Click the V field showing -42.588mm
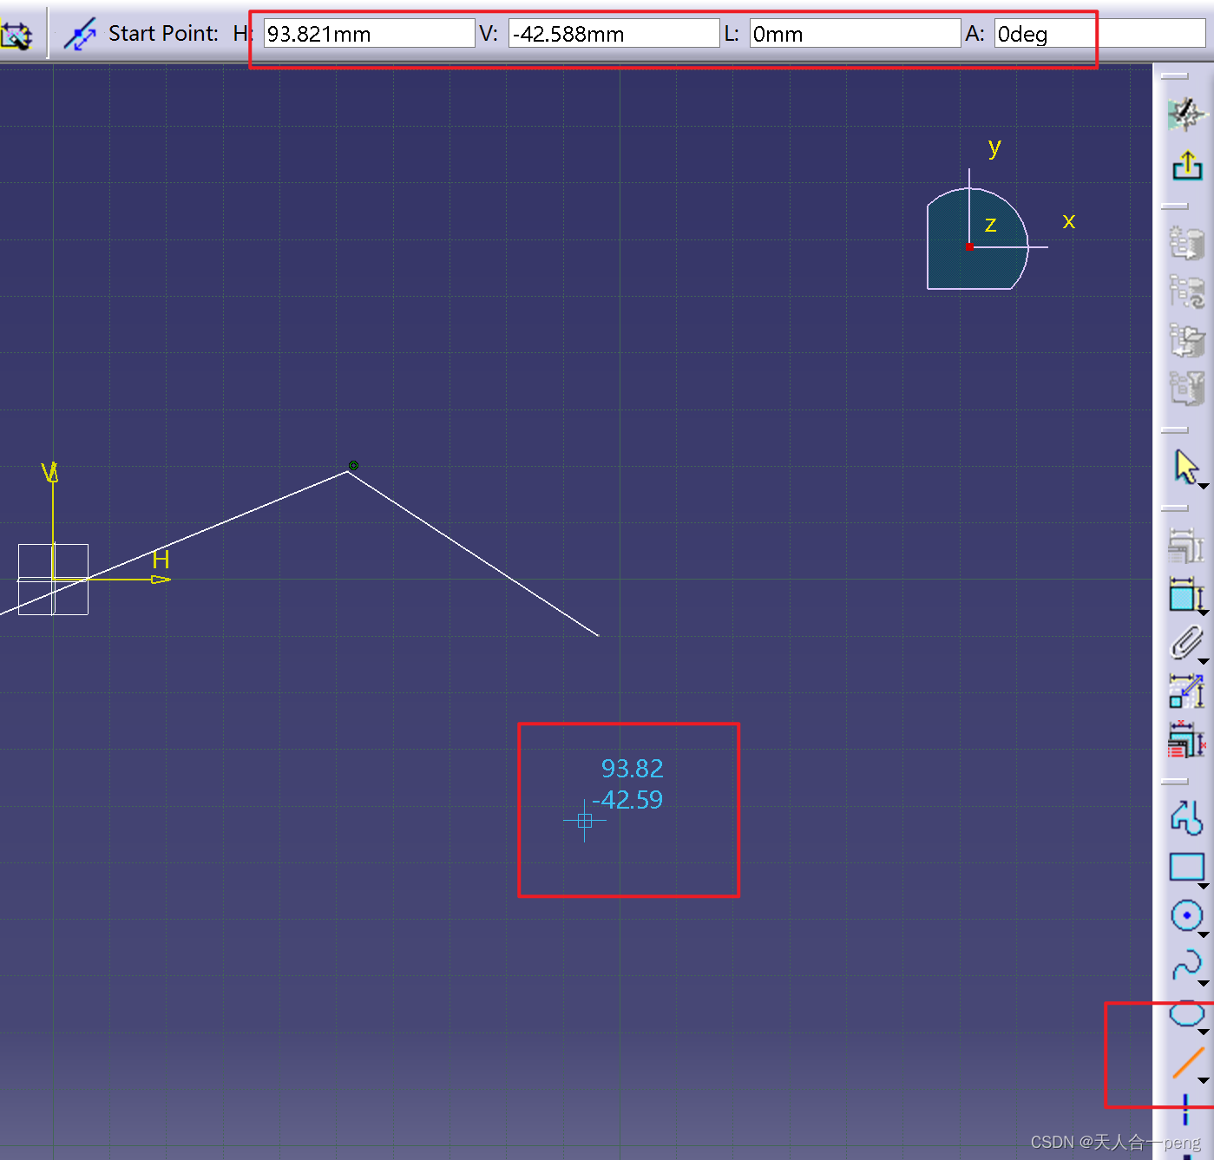 tap(614, 34)
